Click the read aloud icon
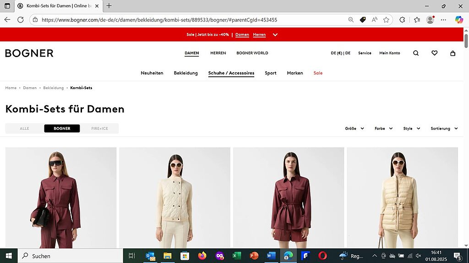469x263 pixels. coord(374,20)
